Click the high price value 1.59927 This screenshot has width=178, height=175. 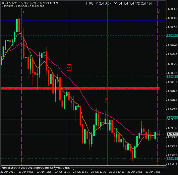[34, 3]
